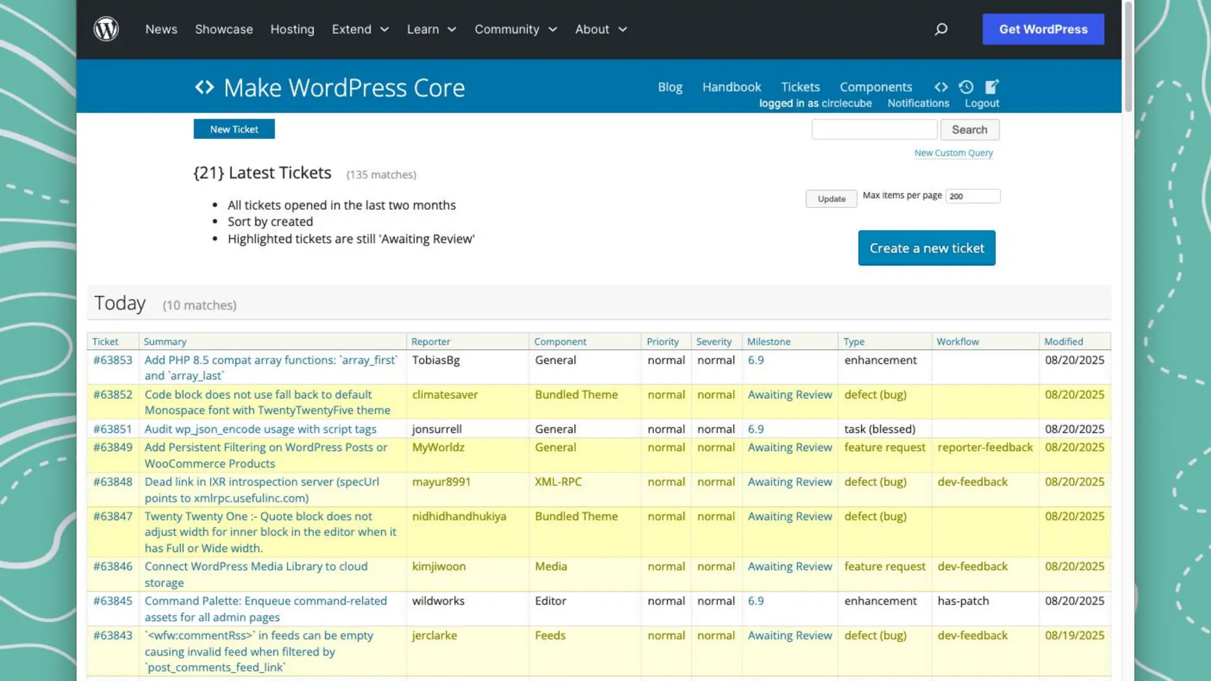The height and width of the screenshot is (681, 1211).
Task: Focus the ticket search text field
Action: (873, 129)
